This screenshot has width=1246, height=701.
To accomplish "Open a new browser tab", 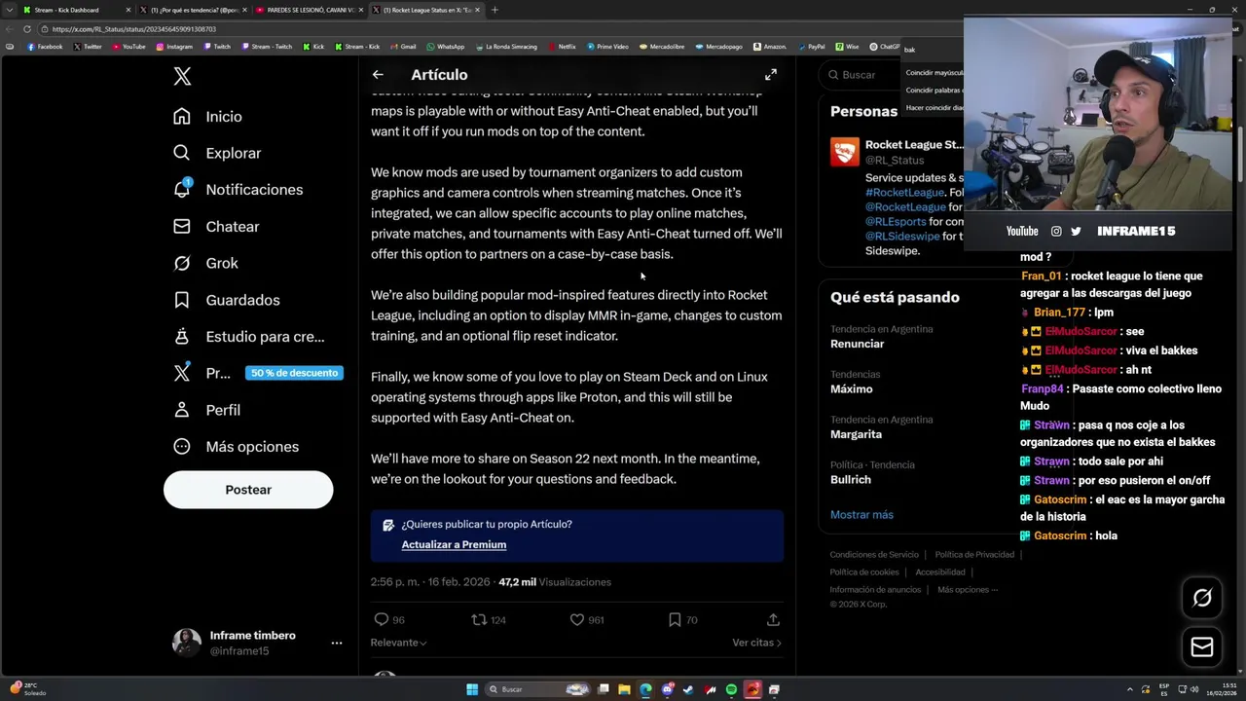I will coord(495,10).
